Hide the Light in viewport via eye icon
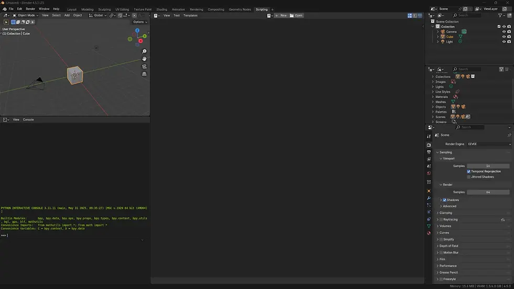Viewport: 514px width, 289px height. click(504, 41)
